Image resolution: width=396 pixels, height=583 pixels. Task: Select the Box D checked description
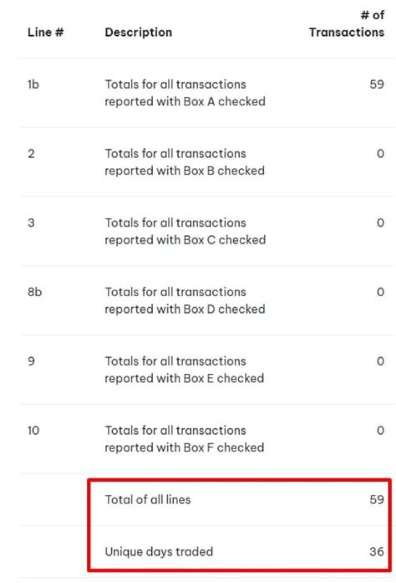click(x=185, y=301)
